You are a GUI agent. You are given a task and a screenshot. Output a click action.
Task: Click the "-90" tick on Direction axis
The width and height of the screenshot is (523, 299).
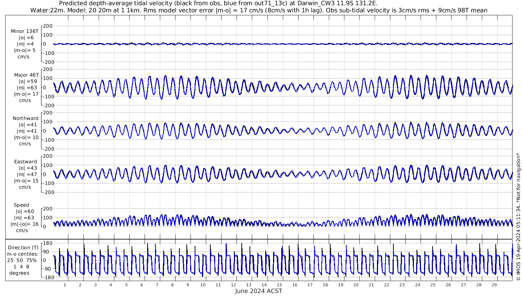click(47, 269)
